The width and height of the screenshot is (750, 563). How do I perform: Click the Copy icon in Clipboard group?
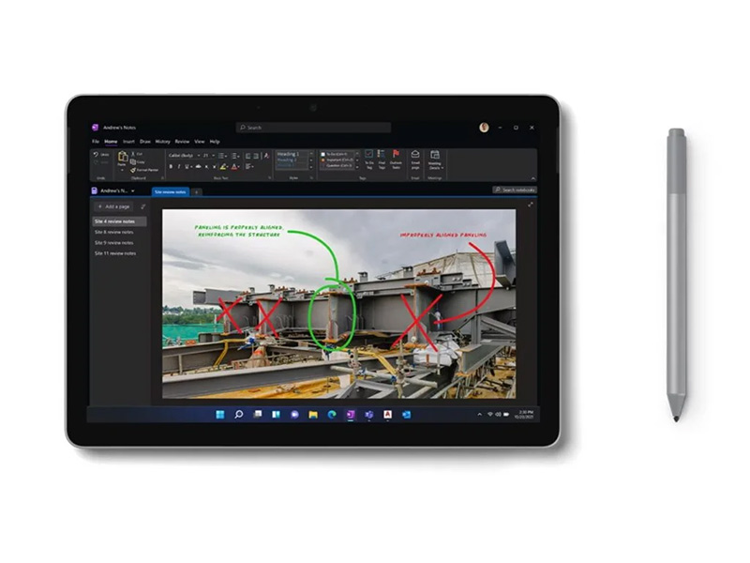coord(133,161)
